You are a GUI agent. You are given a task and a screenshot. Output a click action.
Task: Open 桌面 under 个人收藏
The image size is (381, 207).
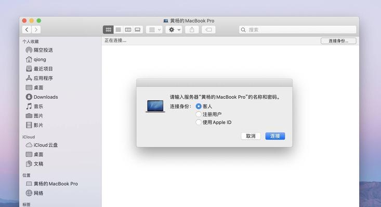tap(34, 87)
